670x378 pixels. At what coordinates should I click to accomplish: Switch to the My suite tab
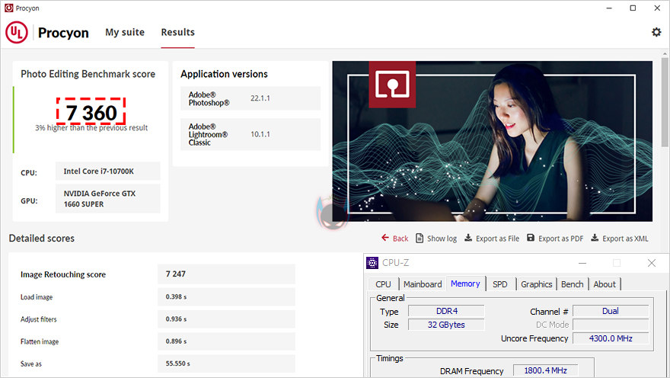pyautogui.click(x=125, y=32)
